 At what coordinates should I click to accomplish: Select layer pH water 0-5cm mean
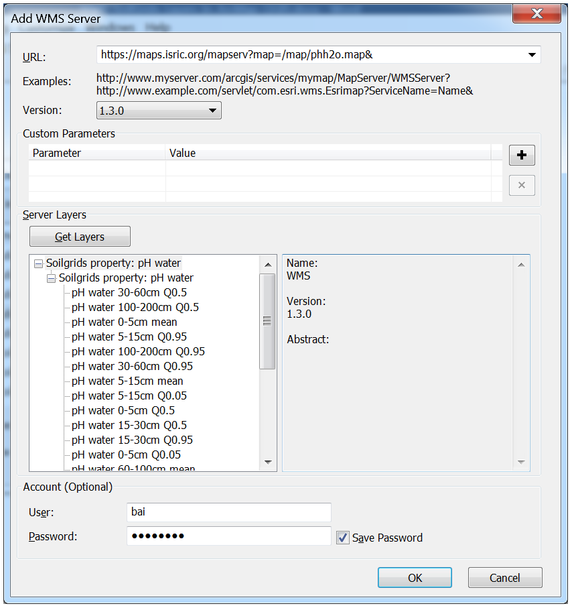click(x=124, y=322)
